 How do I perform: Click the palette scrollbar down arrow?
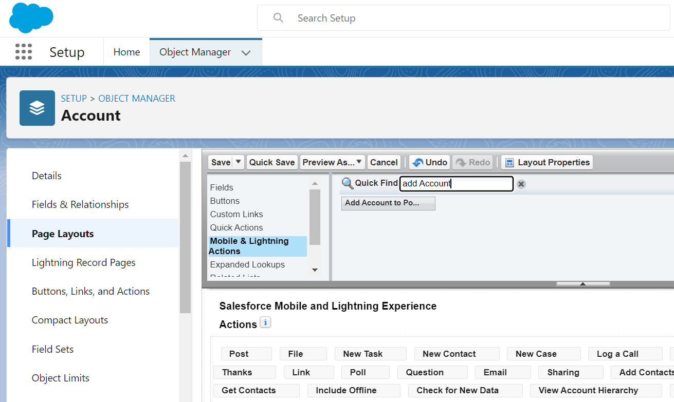(314, 269)
